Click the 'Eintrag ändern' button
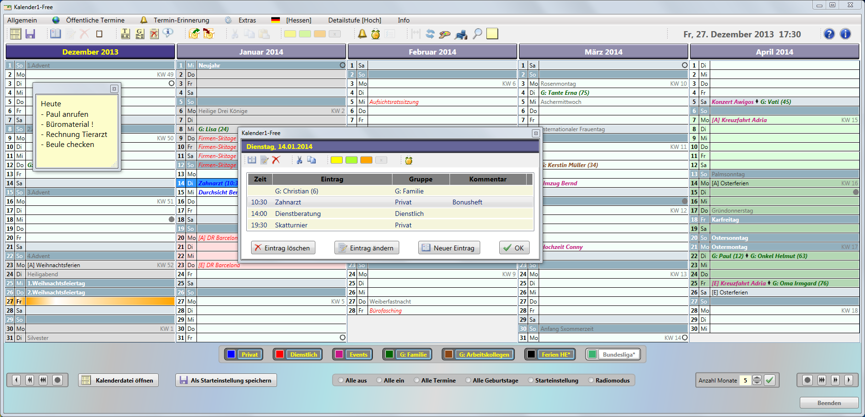Viewport: 865px width, 417px height. pyautogui.click(x=367, y=248)
